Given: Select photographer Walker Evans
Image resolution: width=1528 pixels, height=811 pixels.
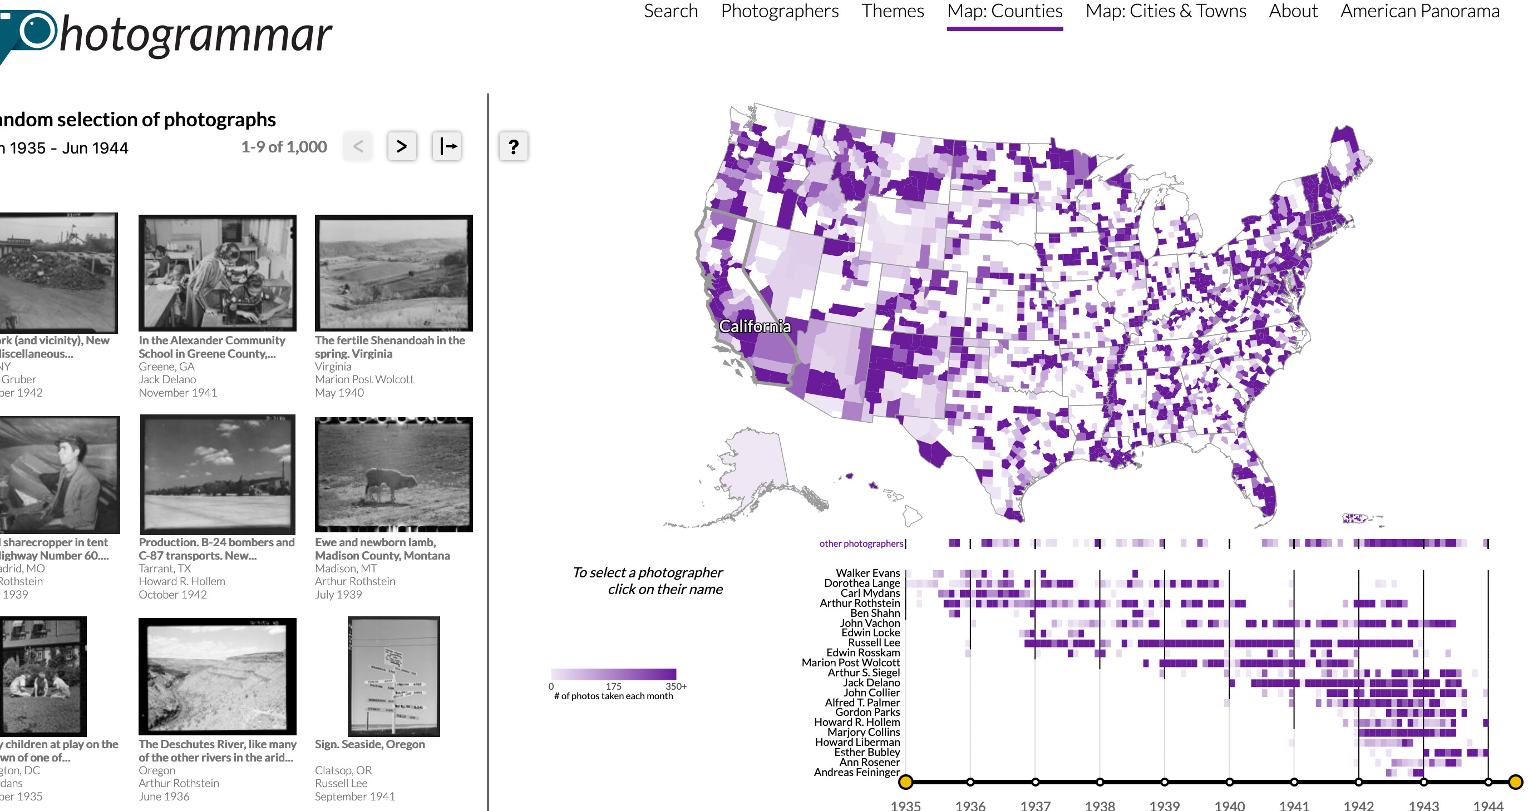Looking at the screenshot, I should 868,573.
